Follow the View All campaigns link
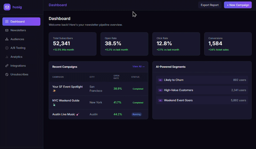The width and height of the screenshot is (256, 149). tap(138, 67)
